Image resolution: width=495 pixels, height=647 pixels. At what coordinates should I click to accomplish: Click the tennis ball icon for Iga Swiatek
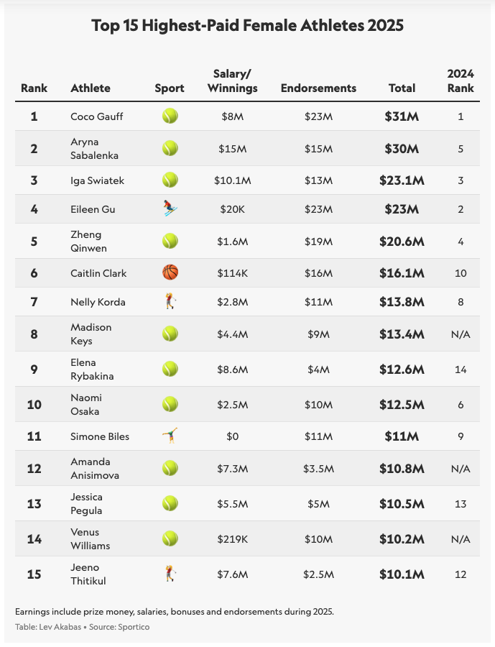(x=170, y=180)
